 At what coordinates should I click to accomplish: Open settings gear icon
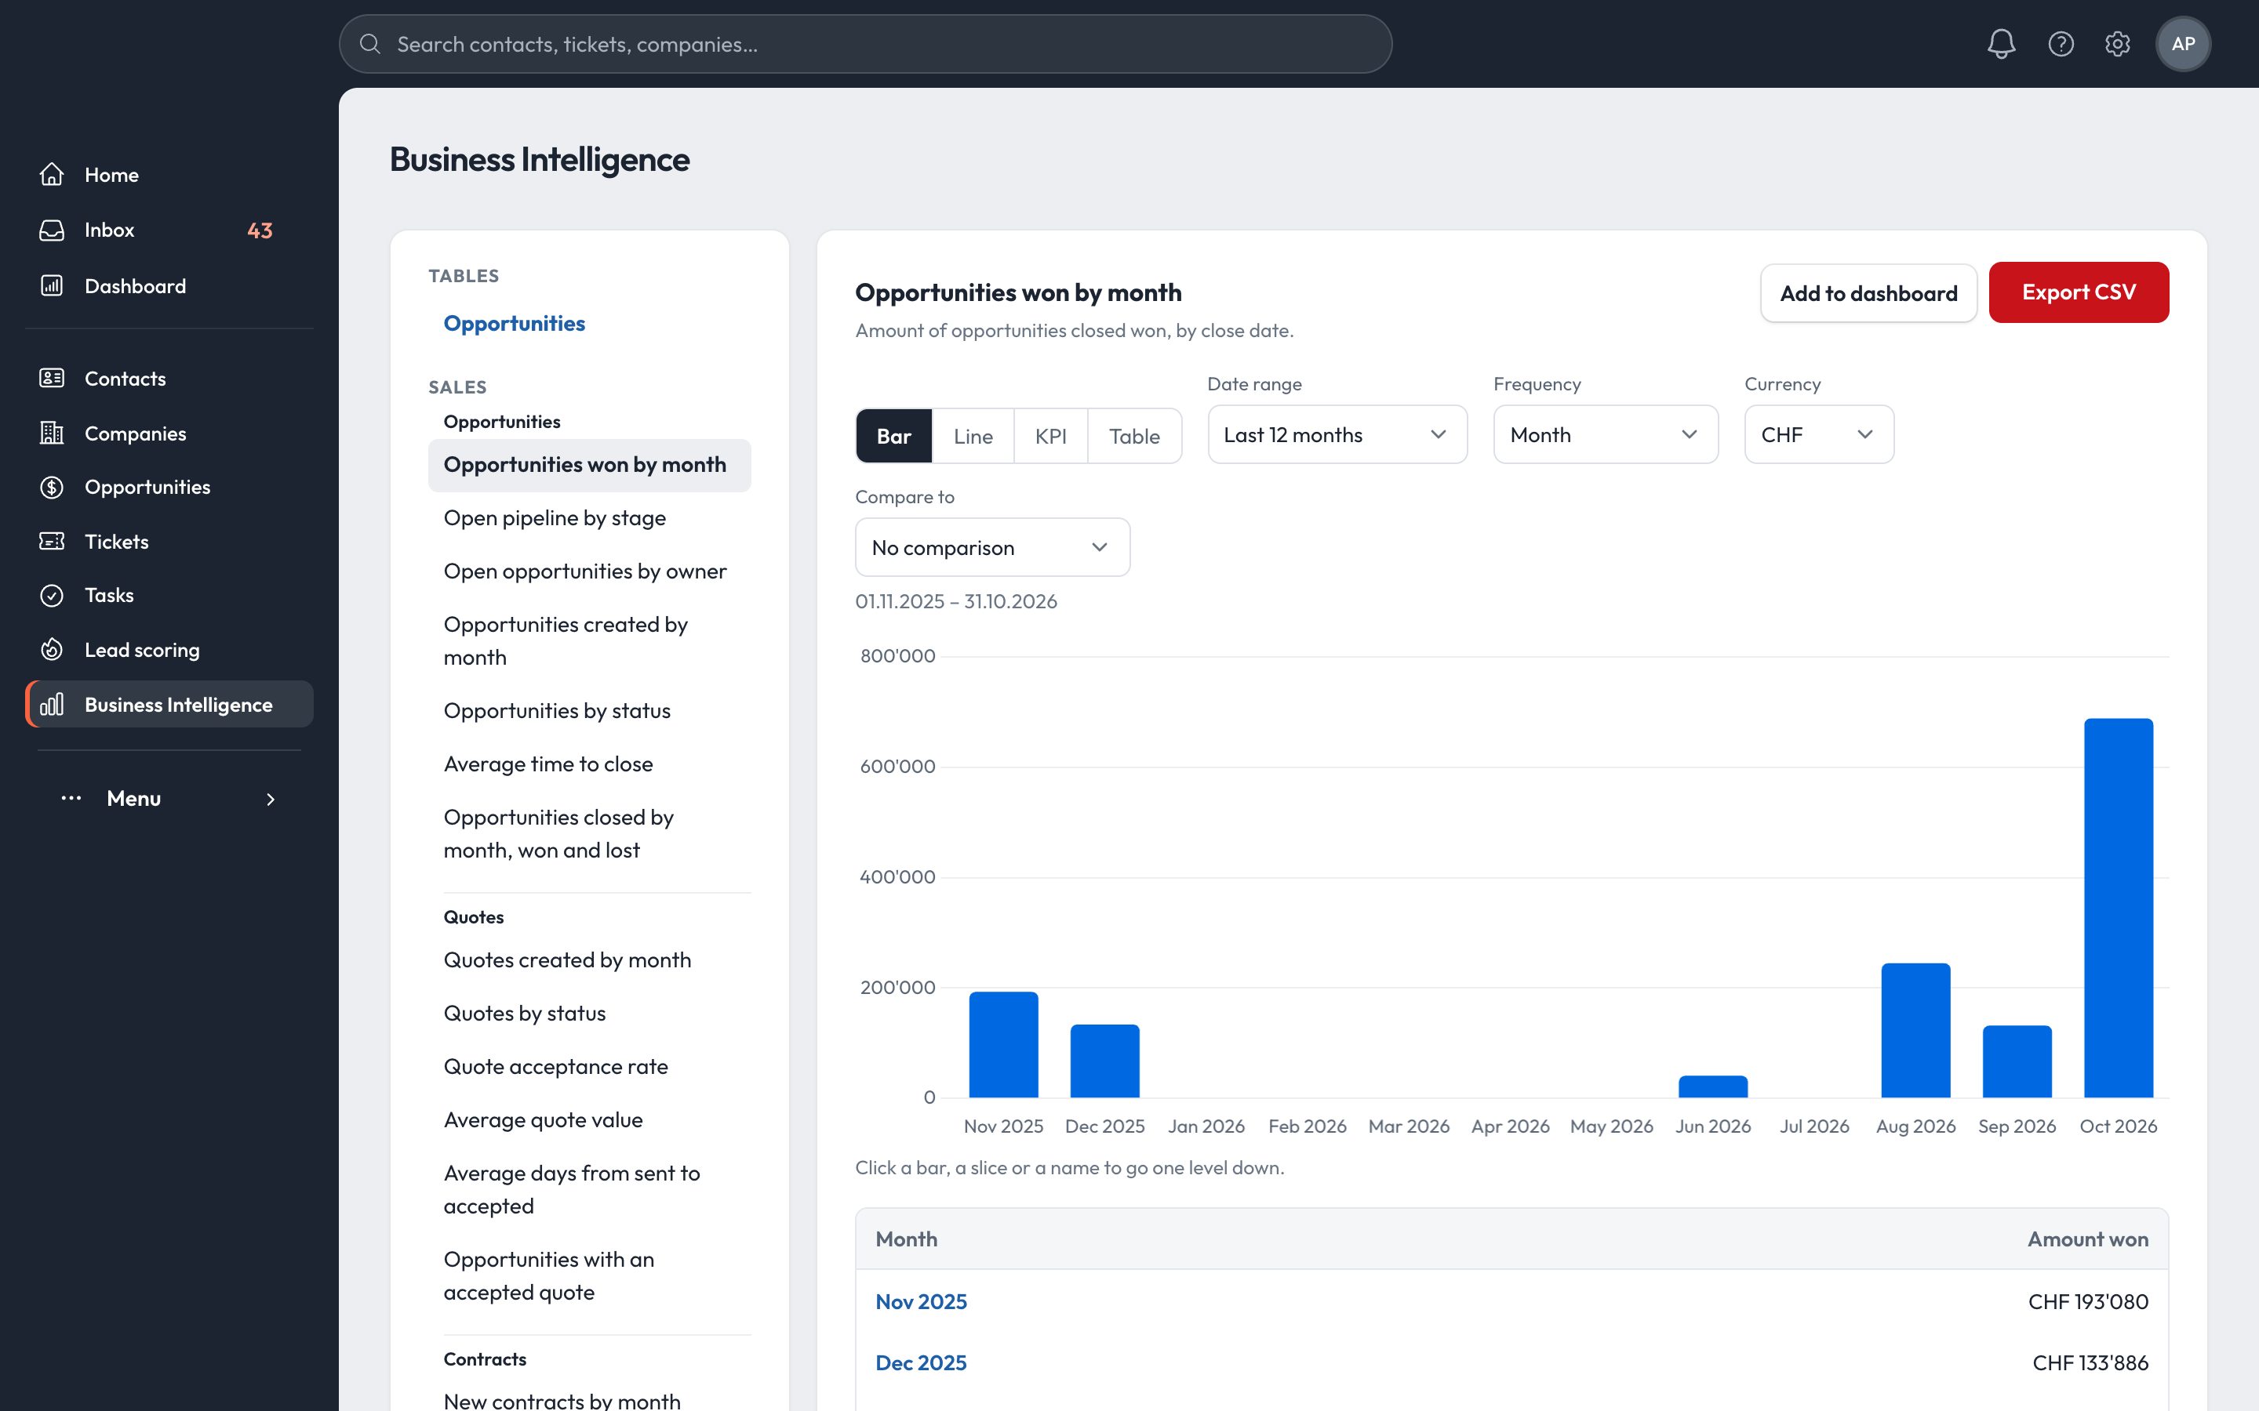[2117, 44]
